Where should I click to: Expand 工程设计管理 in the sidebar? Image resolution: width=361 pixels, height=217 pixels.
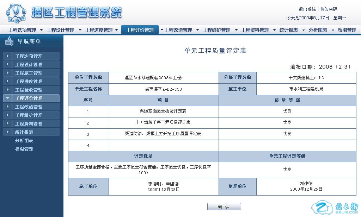[29, 64]
